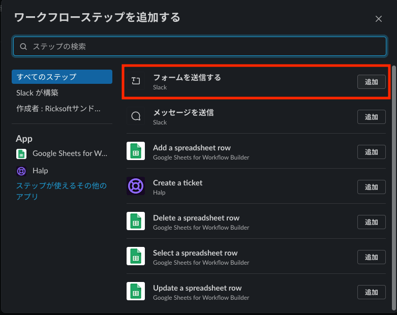Click Google Sheets icon for Select a spreadsheet row
This screenshot has height=315, width=397.
[136, 256]
